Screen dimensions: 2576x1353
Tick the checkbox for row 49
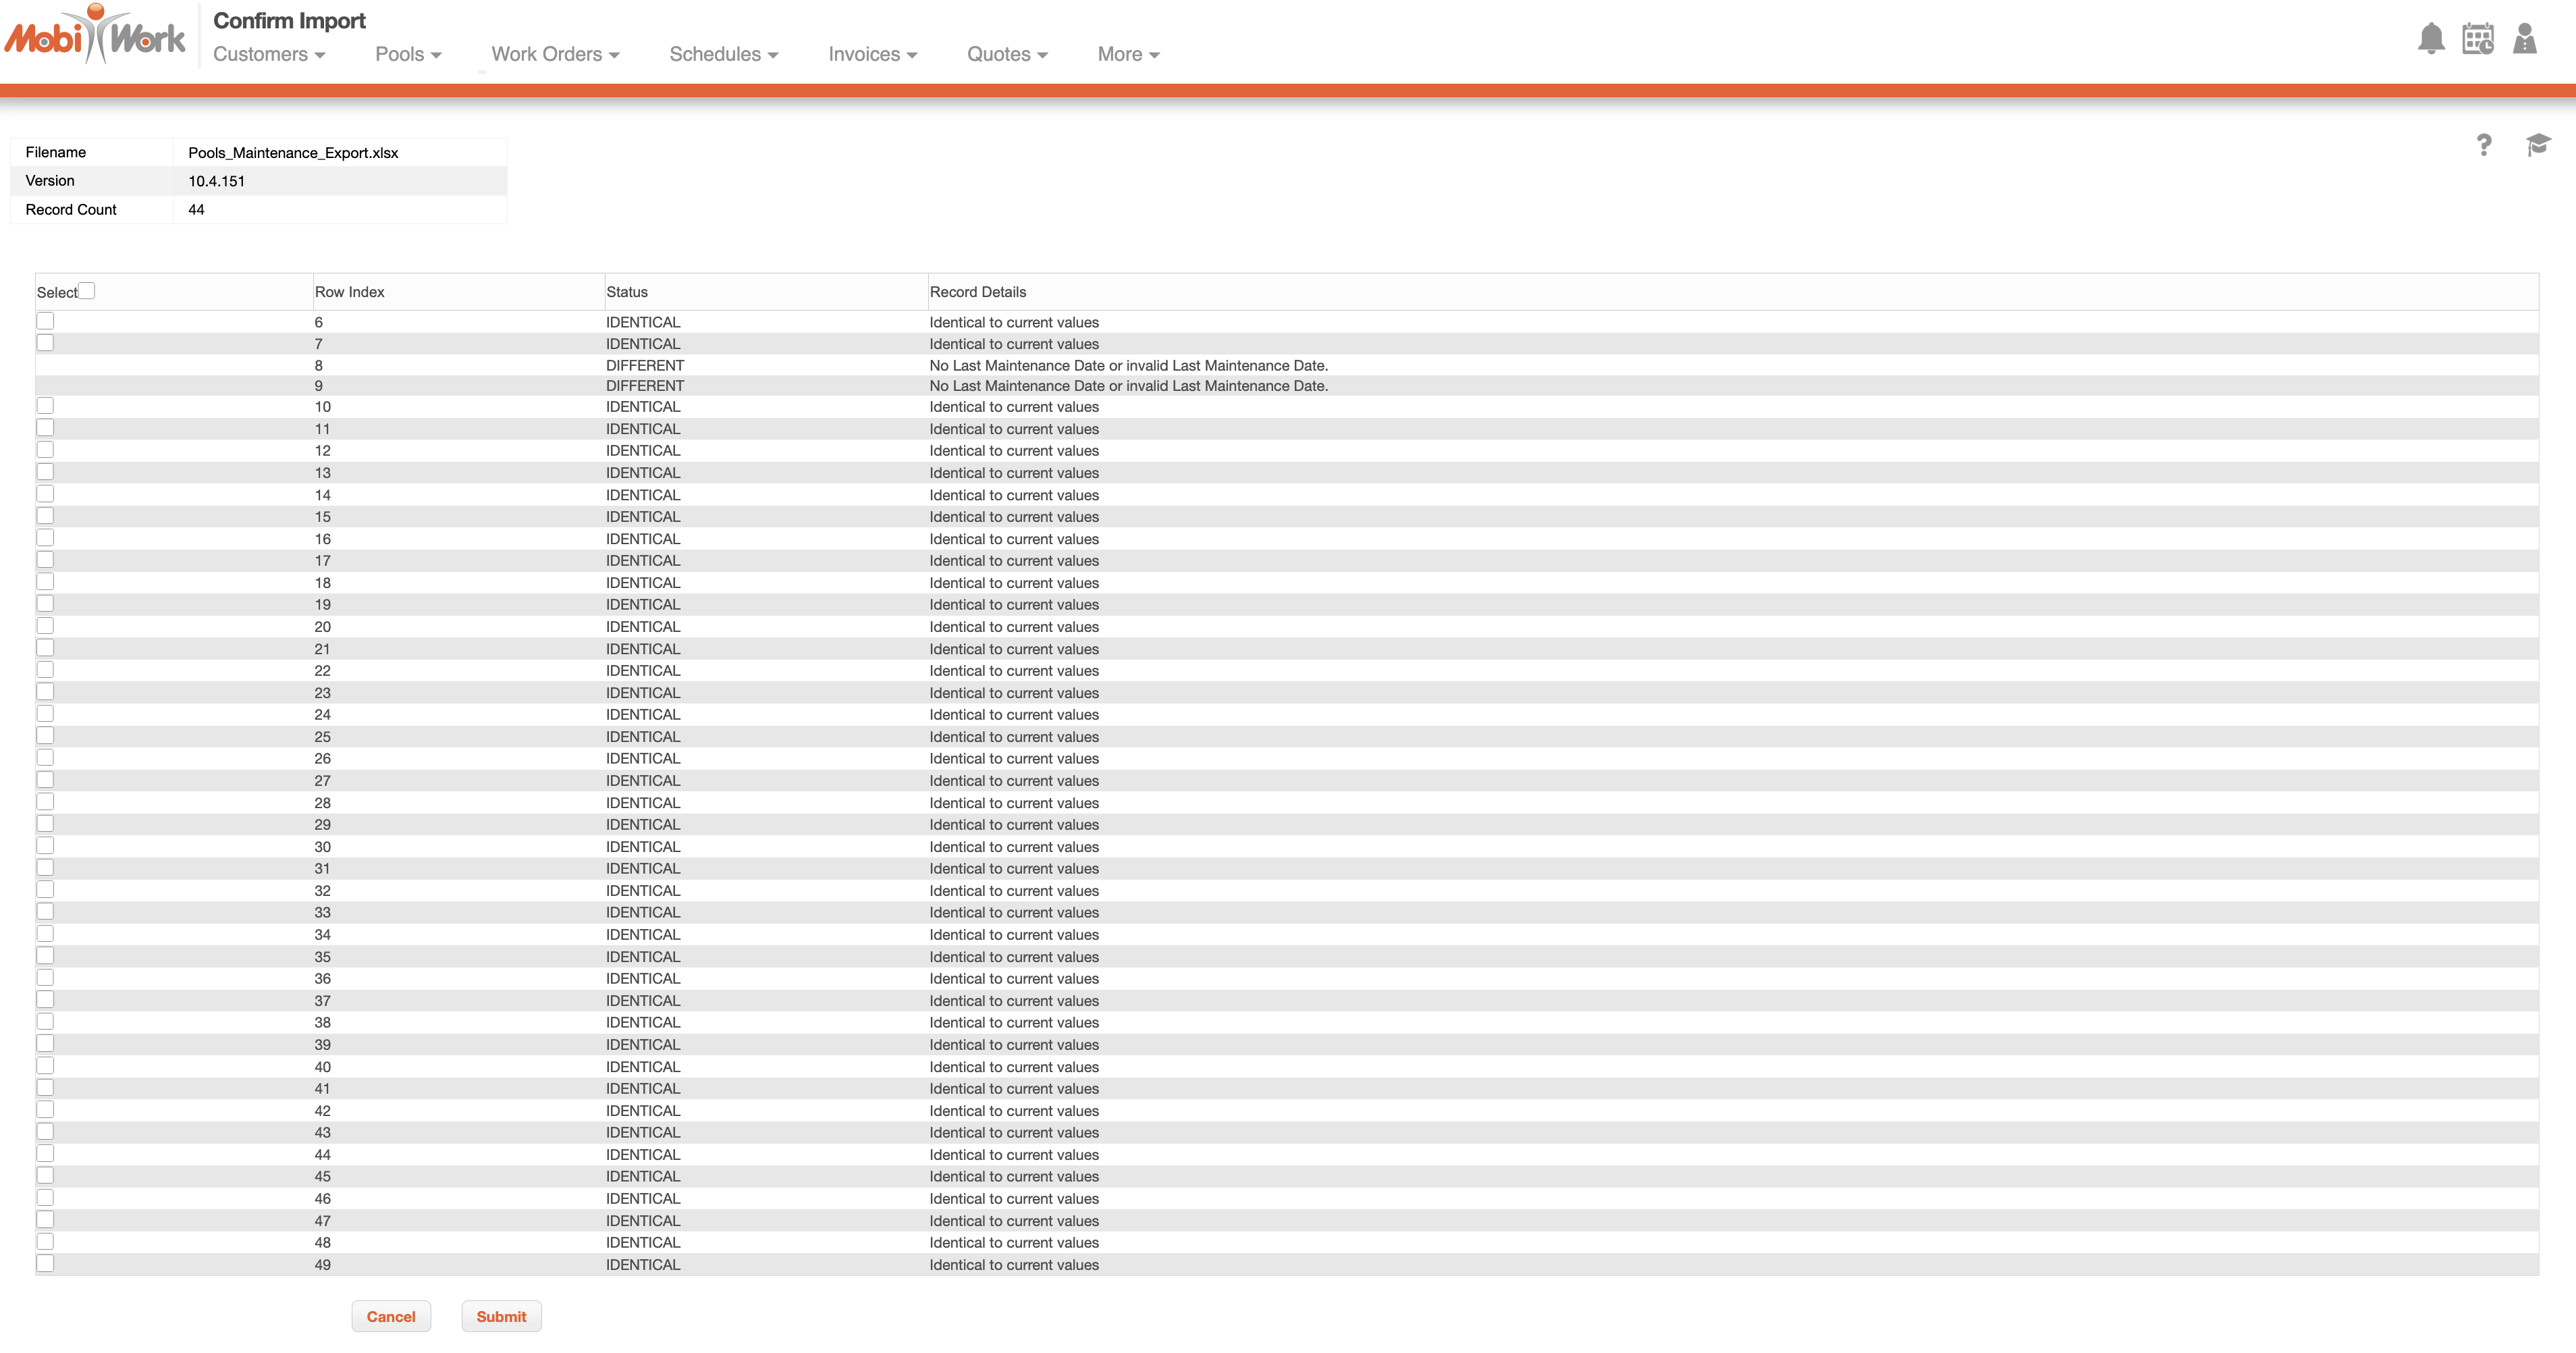coord(45,1264)
